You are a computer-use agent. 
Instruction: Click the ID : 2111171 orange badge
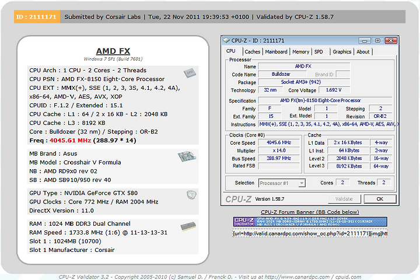(x=37, y=17)
